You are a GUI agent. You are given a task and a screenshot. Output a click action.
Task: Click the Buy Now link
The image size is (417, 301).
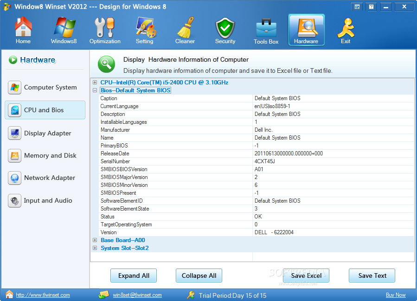(x=396, y=295)
